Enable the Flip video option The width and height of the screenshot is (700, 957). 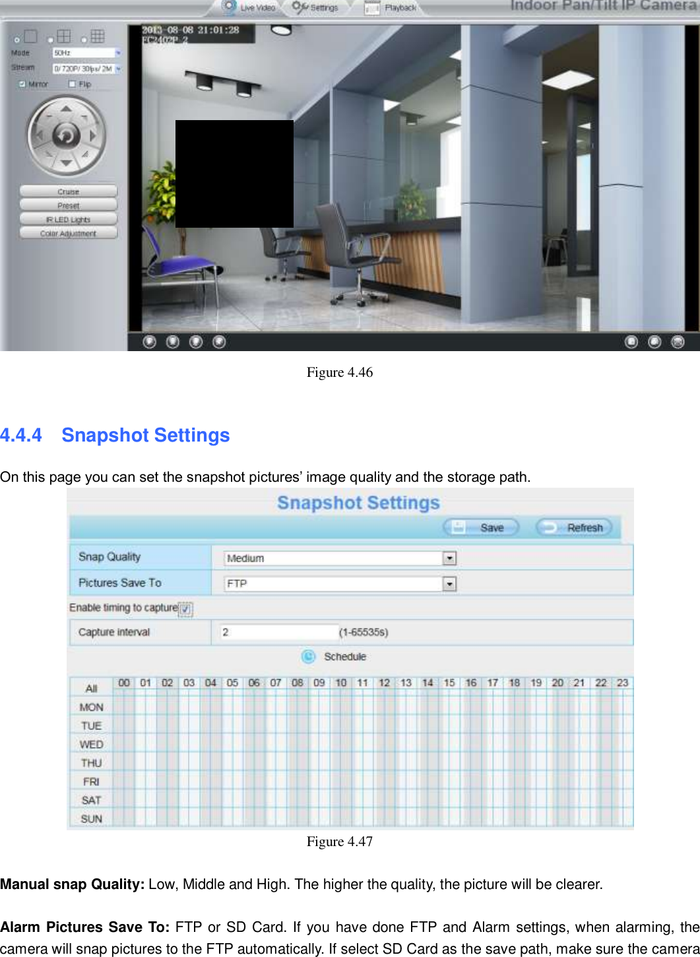[x=71, y=84]
